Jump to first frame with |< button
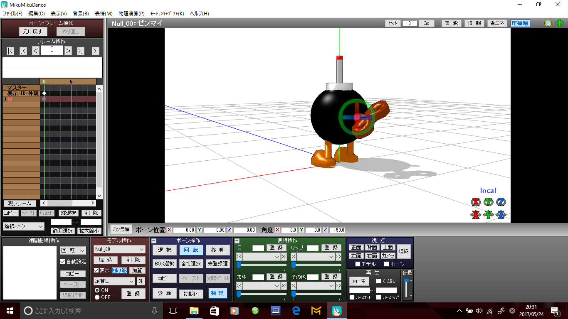 (x=10, y=51)
